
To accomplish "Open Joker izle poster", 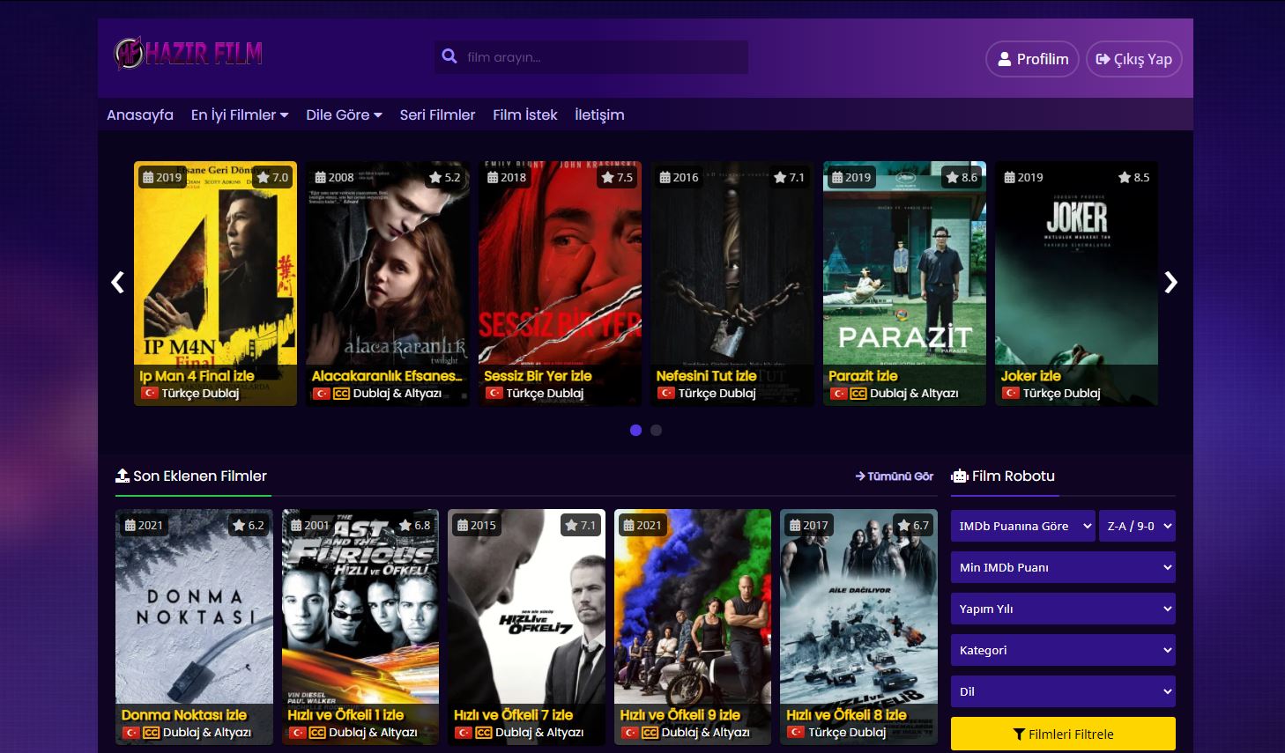I will 1077,283.
